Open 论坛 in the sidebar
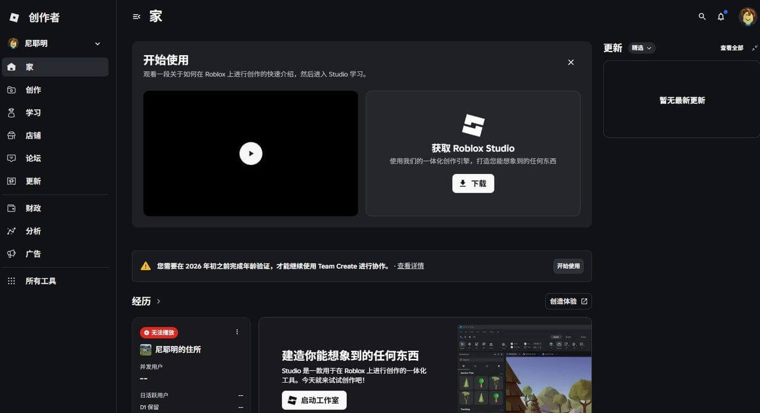Viewport: 760px width, 413px height. click(55, 158)
